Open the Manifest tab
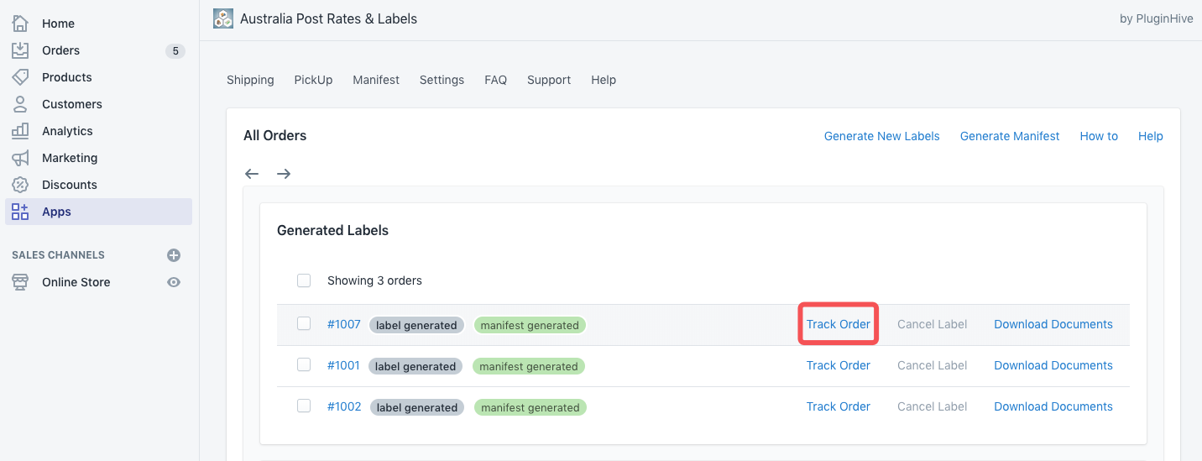 click(x=376, y=80)
